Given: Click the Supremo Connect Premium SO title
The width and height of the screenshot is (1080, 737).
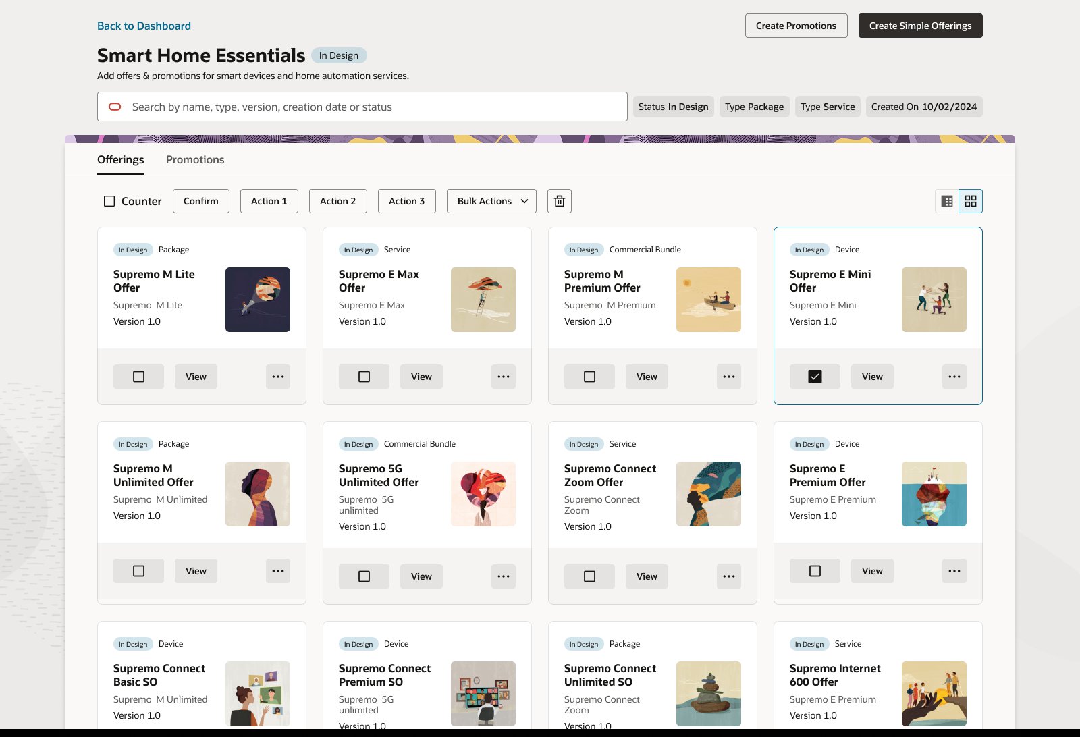Looking at the screenshot, I should [x=385, y=675].
